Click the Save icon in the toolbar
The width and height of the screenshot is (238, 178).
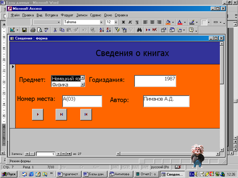click(24, 30)
